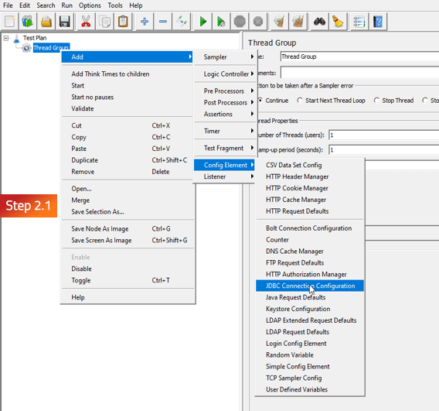Select Start Next Thread Loop option
Viewport: 439px width, 411px height.
300,100
